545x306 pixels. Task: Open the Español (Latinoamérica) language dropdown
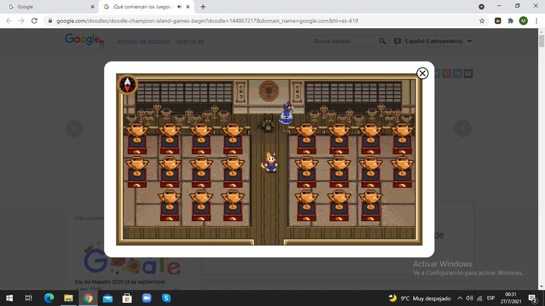(x=439, y=41)
